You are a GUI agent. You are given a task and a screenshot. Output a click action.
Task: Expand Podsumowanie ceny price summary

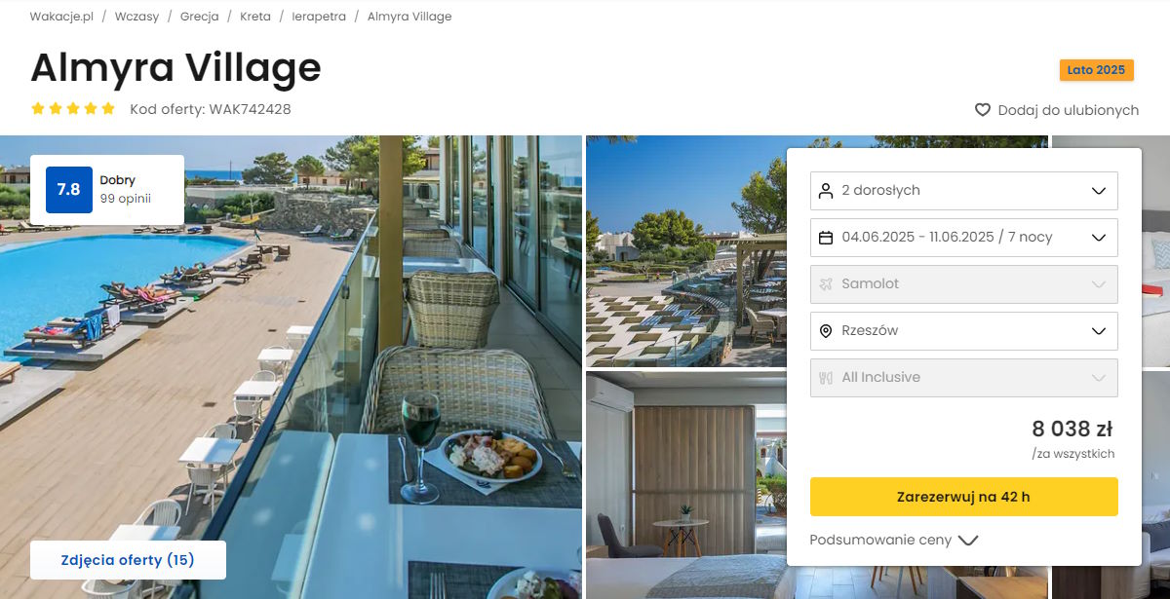click(x=893, y=540)
